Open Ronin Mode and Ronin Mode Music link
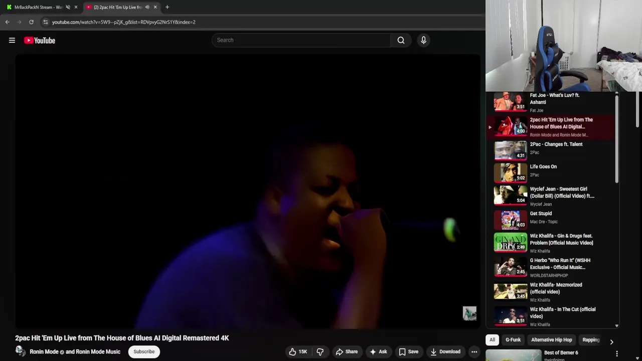This screenshot has width=642, height=361. point(75,351)
